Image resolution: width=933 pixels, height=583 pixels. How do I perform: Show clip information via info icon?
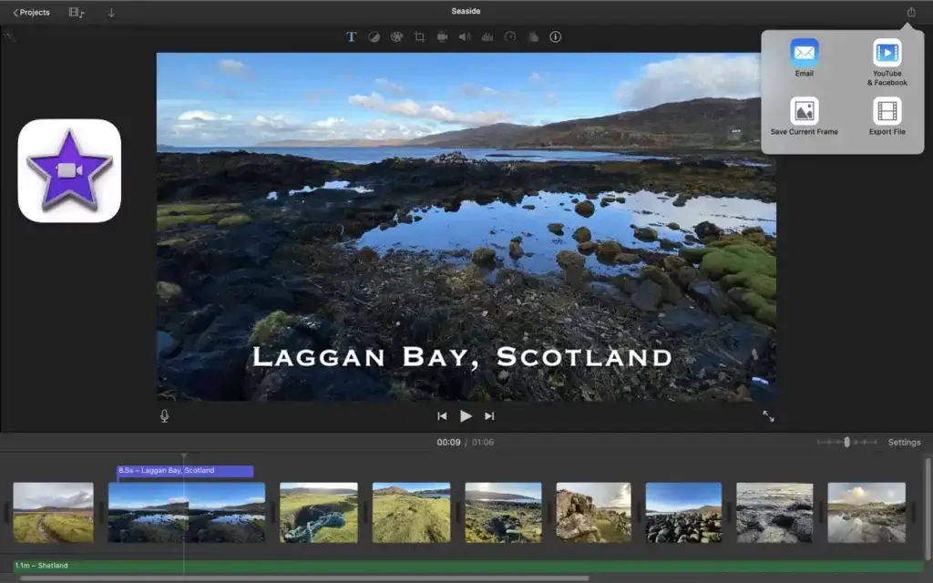555,37
